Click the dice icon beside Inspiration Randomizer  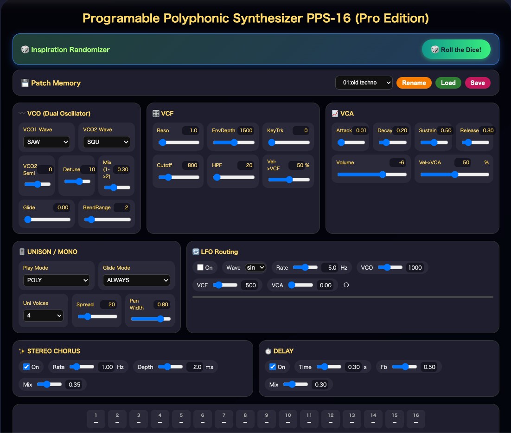pos(25,50)
